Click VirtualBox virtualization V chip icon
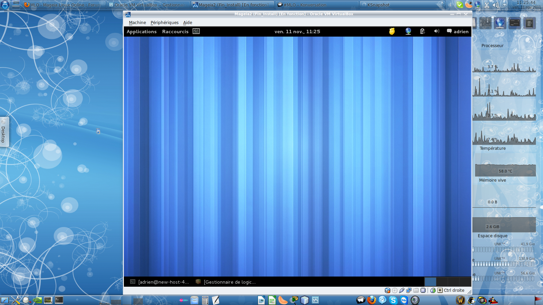Viewport: 543px width, 305px height. 423,290
